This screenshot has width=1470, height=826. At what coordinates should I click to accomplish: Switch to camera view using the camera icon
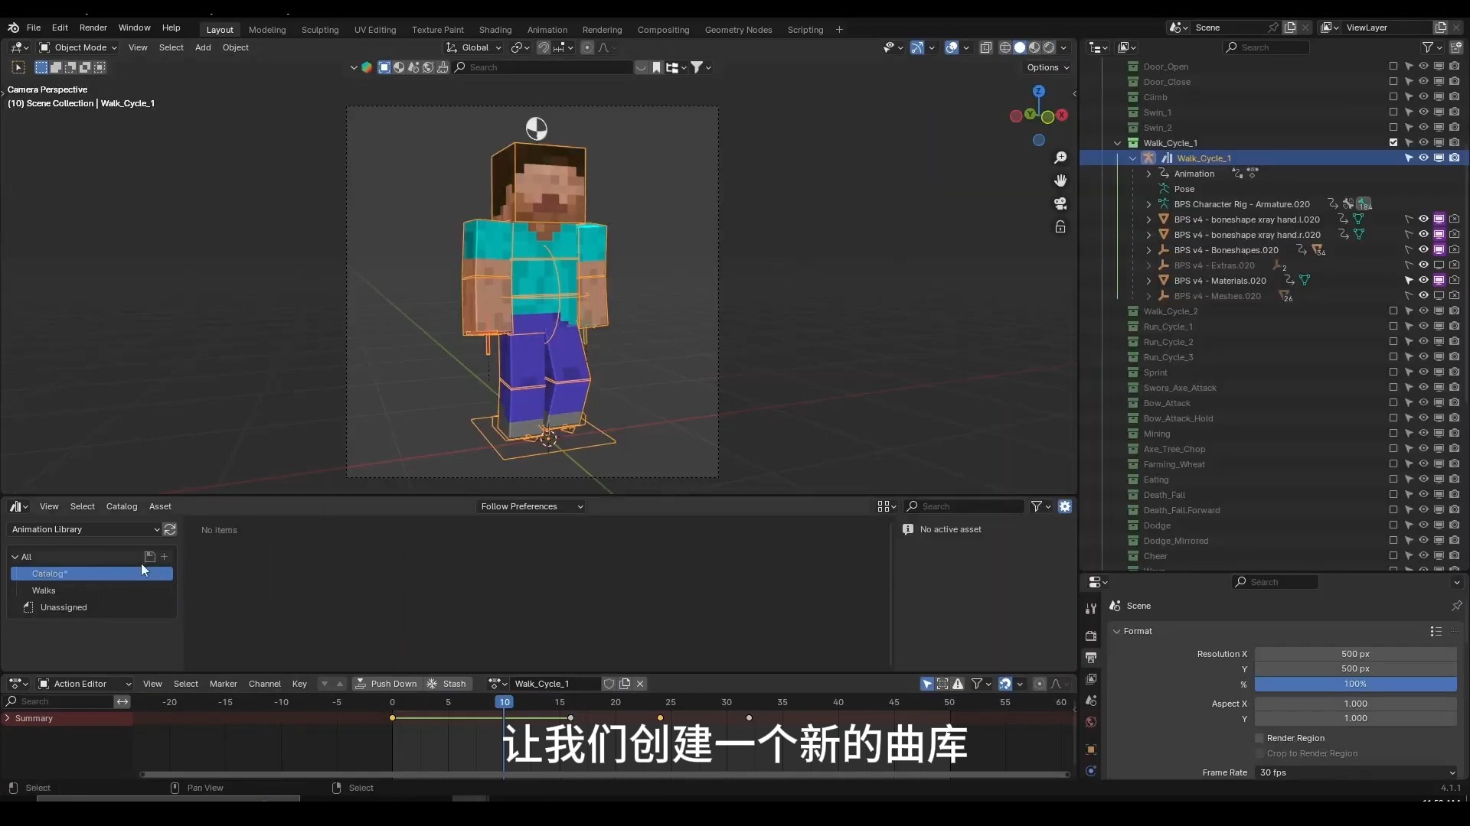coord(1061,203)
